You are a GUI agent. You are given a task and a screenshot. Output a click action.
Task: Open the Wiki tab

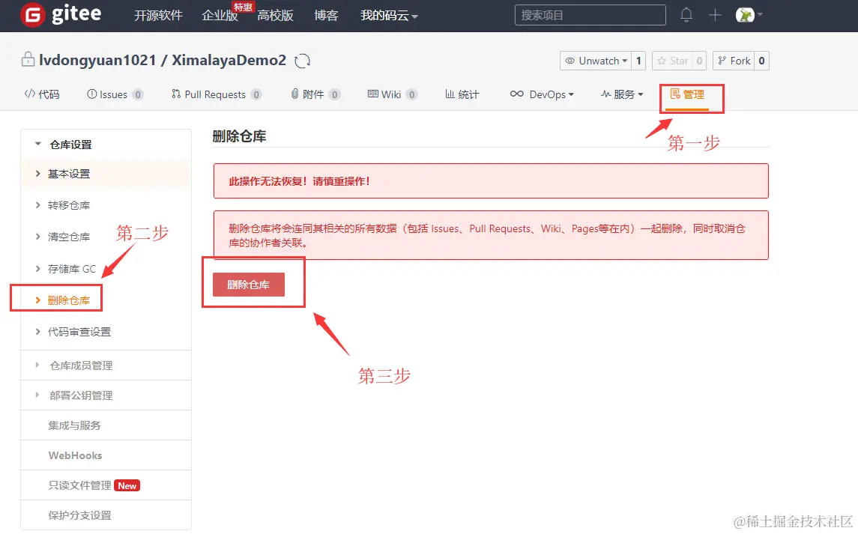point(393,94)
